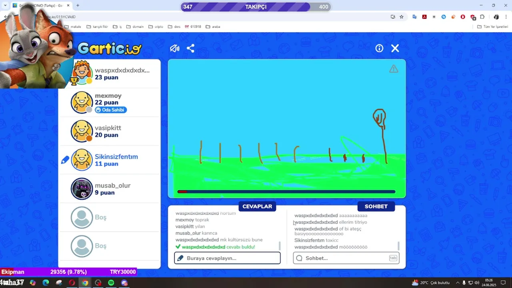Click the tab key hint in chat field
Screen dimensions: 512x288
click(393, 258)
